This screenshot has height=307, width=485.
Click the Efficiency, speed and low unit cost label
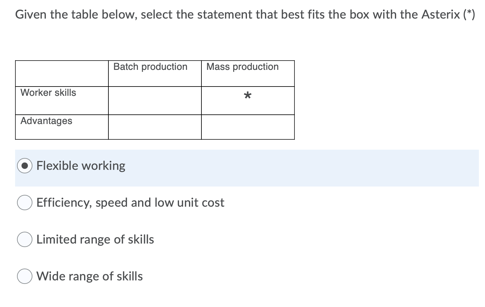tap(130, 202)
